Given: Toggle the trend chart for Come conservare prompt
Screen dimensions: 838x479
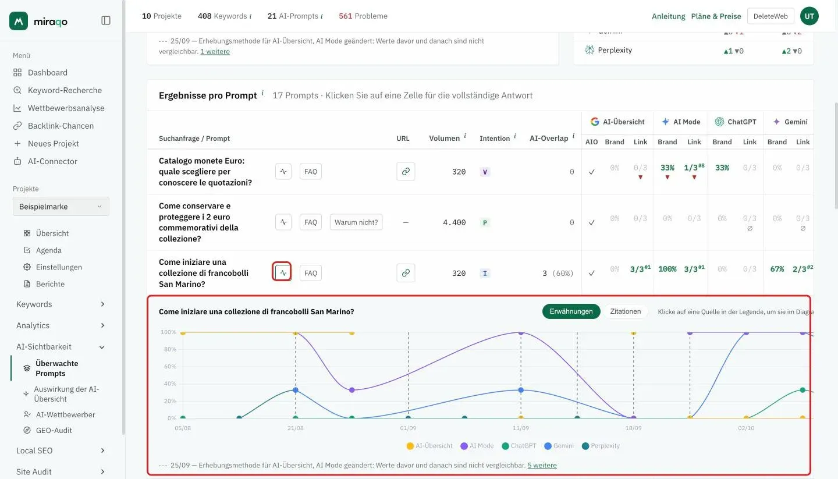Looking at the screenshot, I should (283, 222).
